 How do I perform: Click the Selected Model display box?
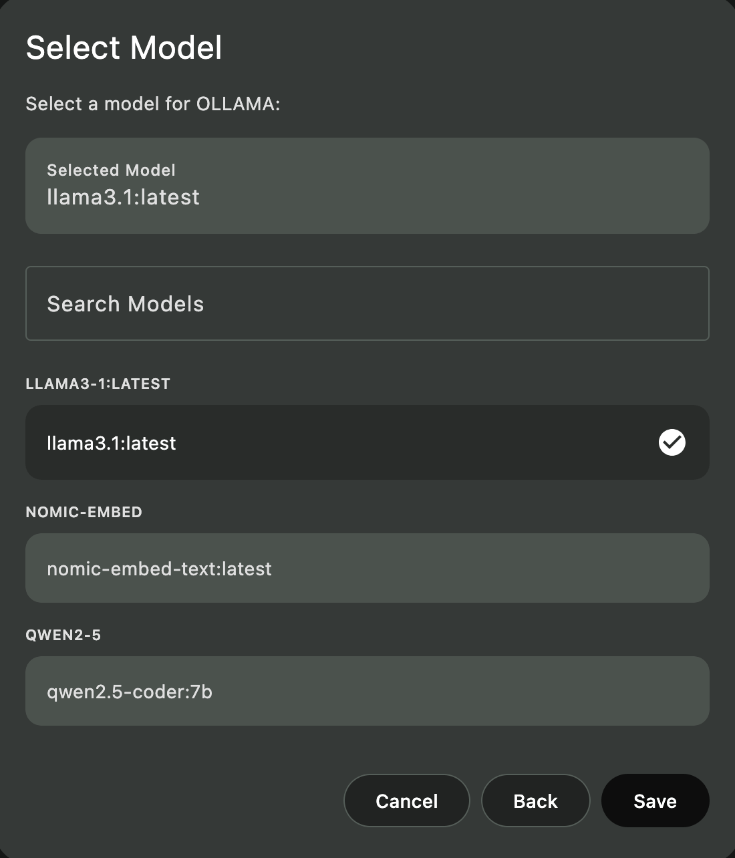click(x=366, y=186)
